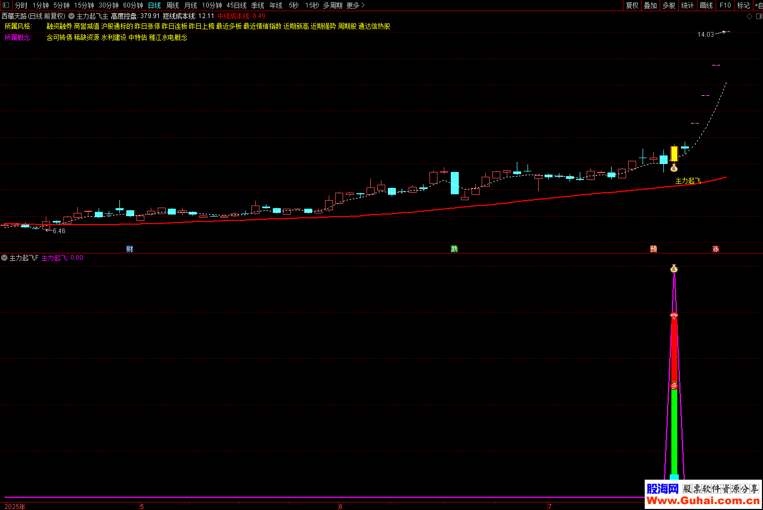Select the 30分钟 period tab
Screen dimensions: 763x510
[109, 5]
